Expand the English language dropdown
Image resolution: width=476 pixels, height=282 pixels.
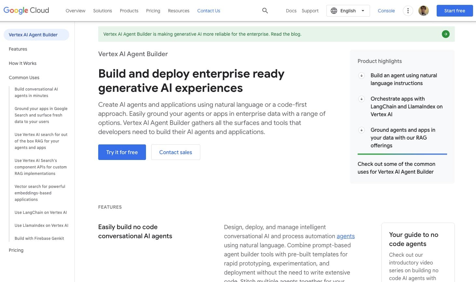coord(348,11)
